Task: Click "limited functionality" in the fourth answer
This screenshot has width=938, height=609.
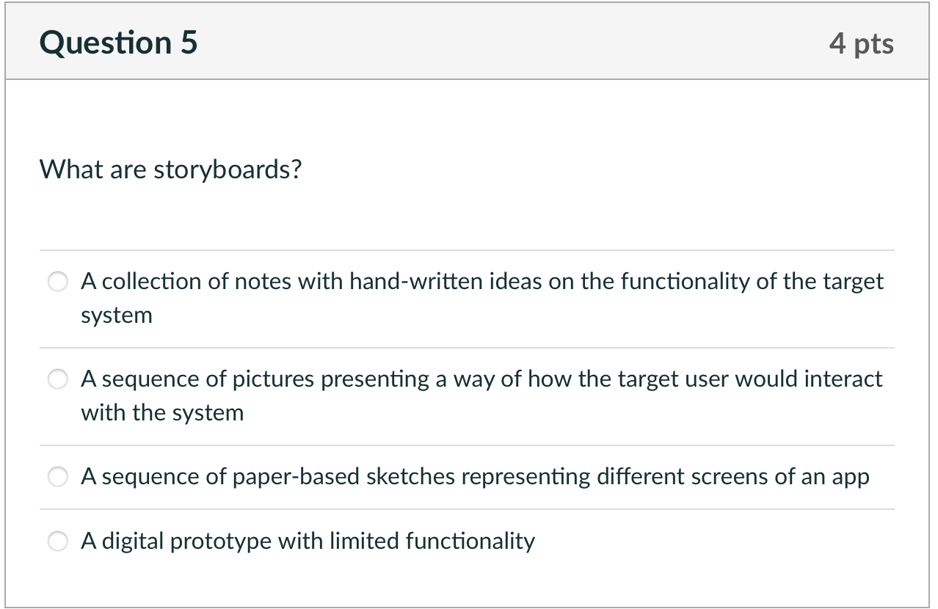Action: click(432, 541)
